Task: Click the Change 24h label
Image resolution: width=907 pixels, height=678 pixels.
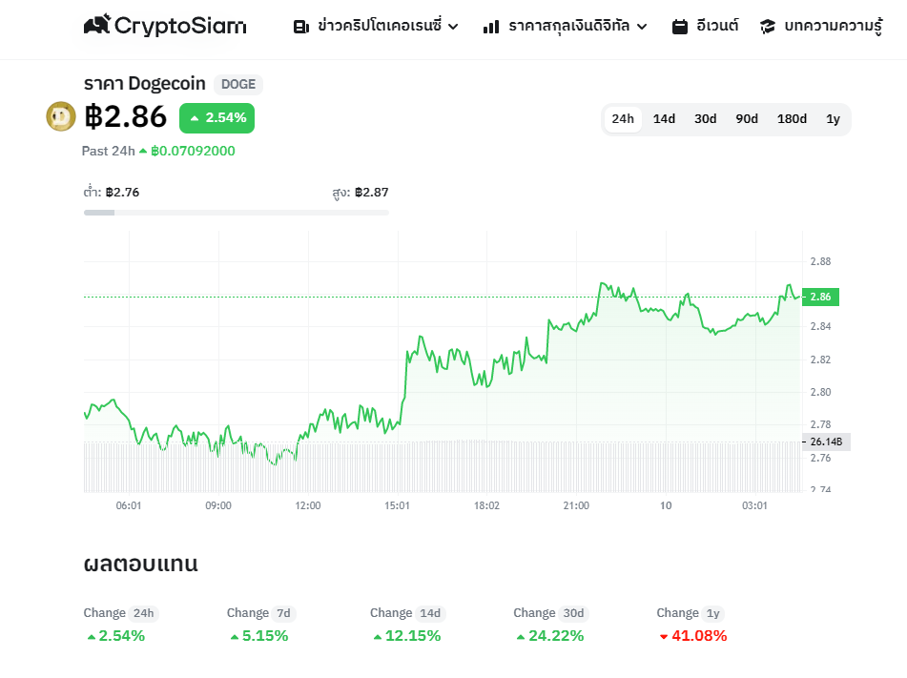Action: (104, 613)
